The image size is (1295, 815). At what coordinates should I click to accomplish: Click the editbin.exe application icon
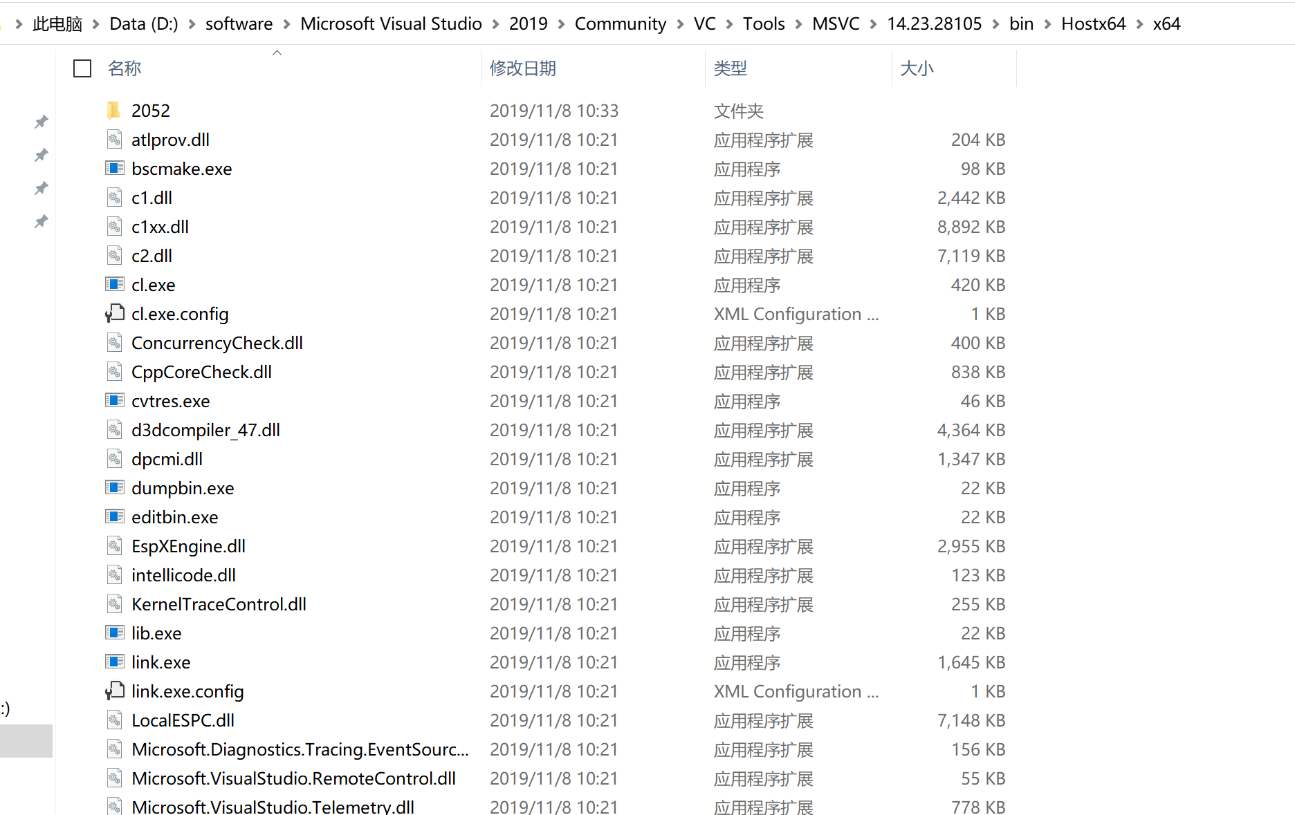[115, 516]
